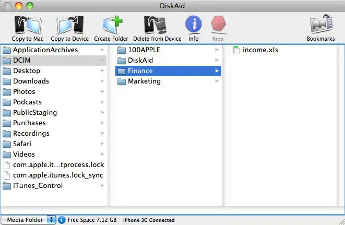
Task: Select the Finance folder name
Action: point(140,71)
